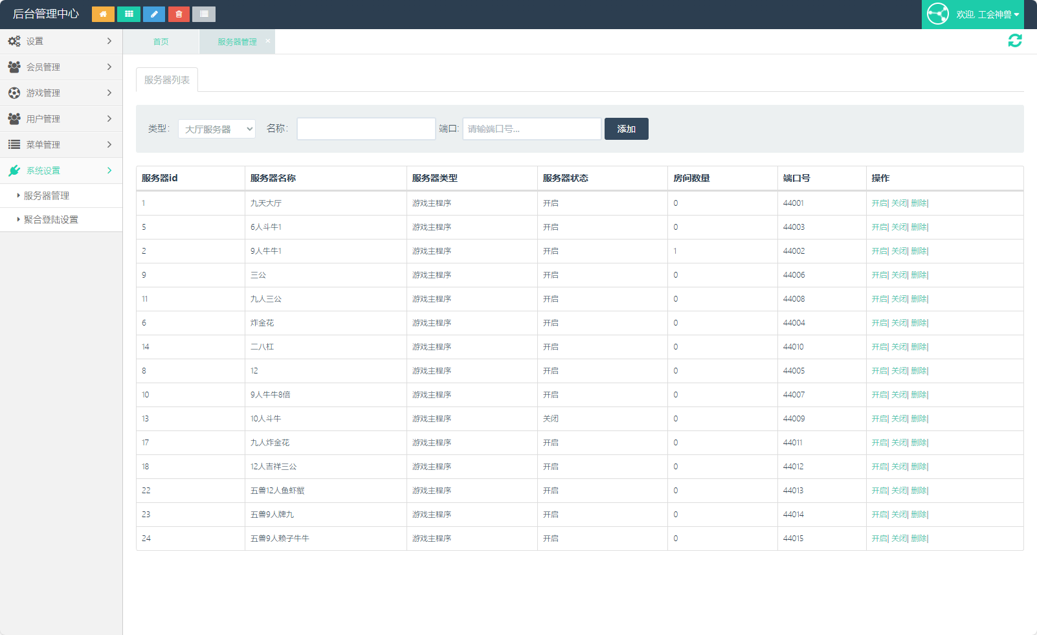Click the green grid icon button
1037x635 pixels.
(x=129, y=14)
